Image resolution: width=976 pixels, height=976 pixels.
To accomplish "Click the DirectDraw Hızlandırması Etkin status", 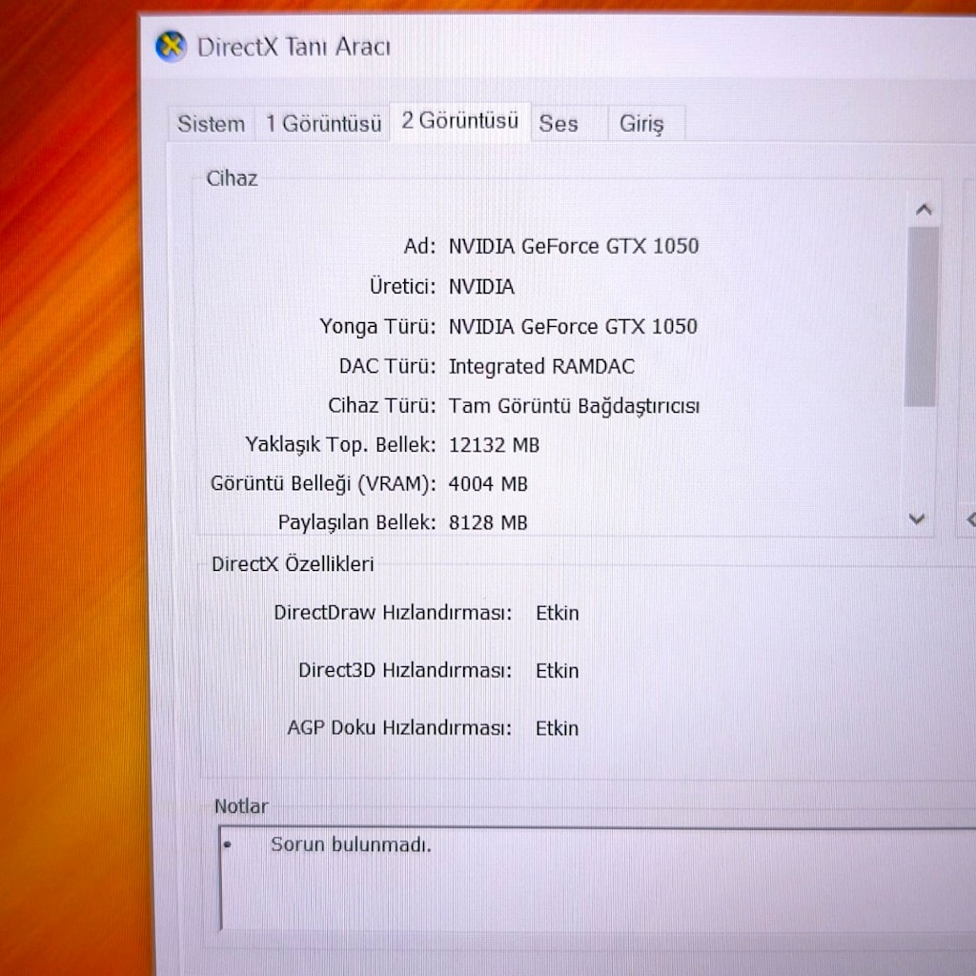I will pyautogui.click(x=557, y=613).
